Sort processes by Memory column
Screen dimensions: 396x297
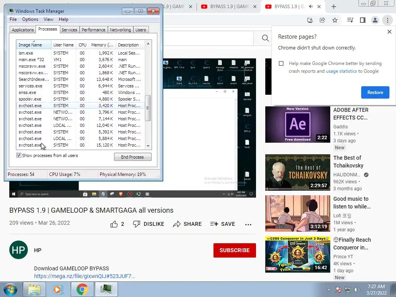102,45
